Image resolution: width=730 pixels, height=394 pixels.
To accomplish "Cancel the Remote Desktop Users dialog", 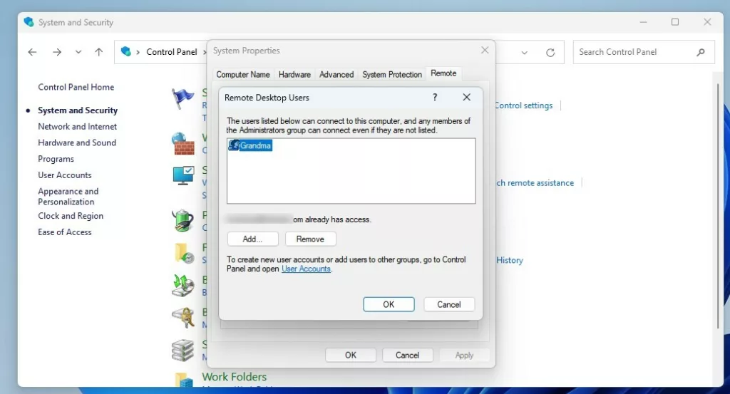I will (x=449, y=304).
